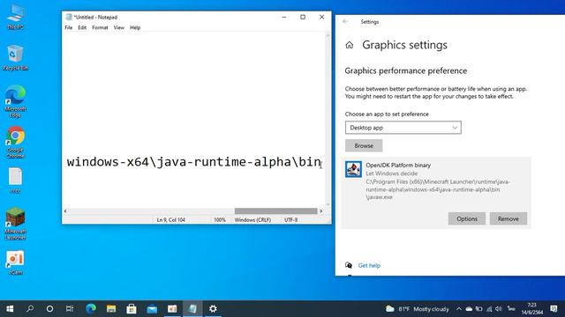Open battery status tray icon

[478, 309]
